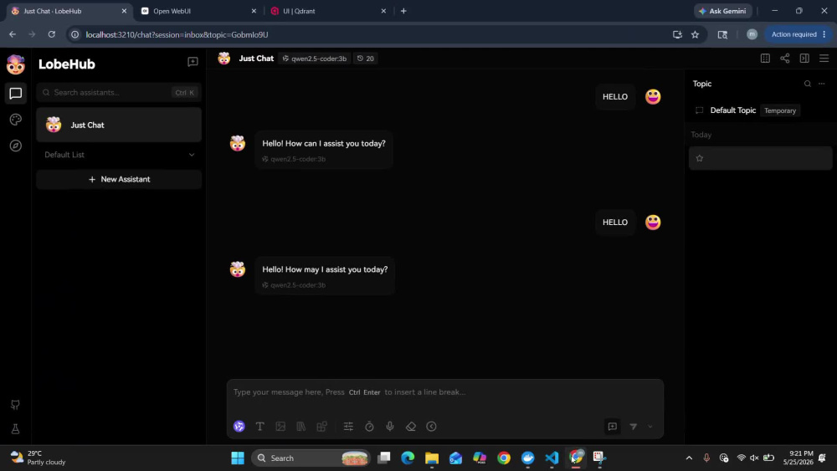
Task: Click the browser back arrow
Action: pos(13,34)
